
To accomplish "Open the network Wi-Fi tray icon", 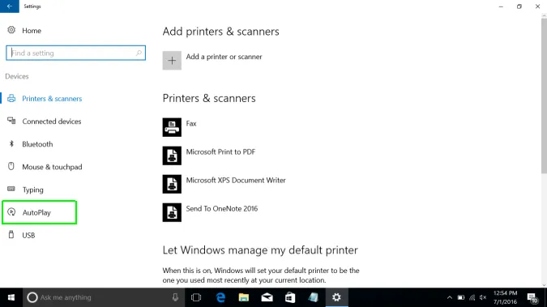I will click(472, 297).
